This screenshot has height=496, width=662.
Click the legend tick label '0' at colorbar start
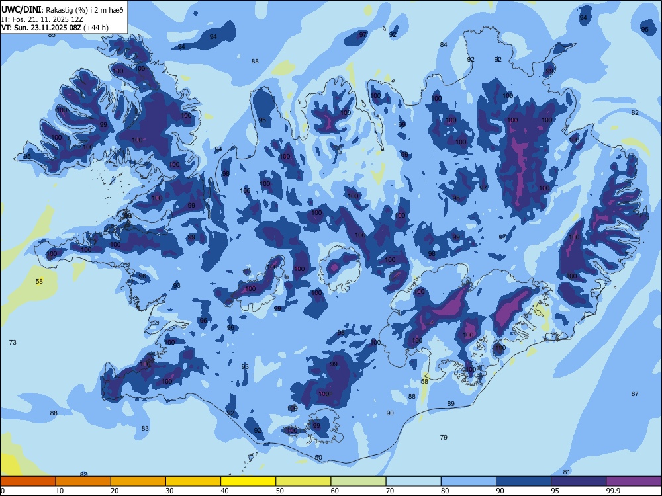pos(3,491)
